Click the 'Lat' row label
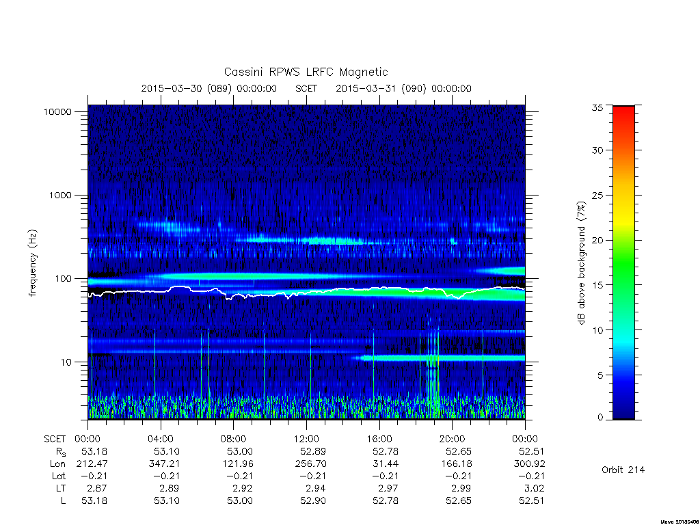Screen dimensions: 700x525 59,476
